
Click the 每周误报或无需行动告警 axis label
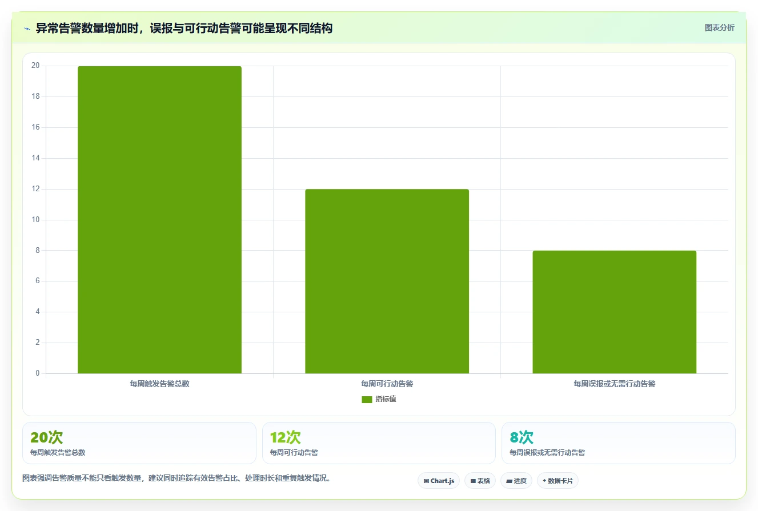[x=614, y=384]
